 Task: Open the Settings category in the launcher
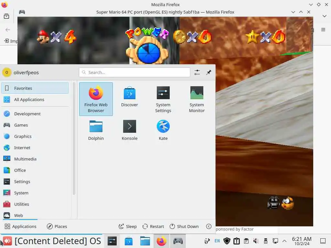[x=35, y=181]
